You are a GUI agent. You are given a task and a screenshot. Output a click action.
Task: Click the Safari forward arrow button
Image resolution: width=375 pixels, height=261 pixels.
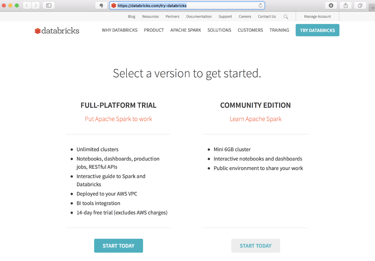click(x=35, y=6)
